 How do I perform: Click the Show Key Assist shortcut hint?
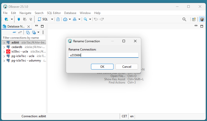[x=124, y=79]
